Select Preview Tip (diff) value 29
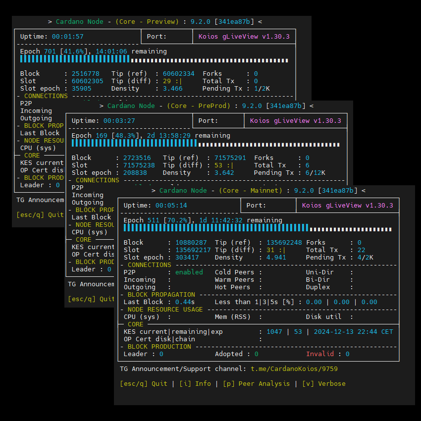The image size is (421, 421). [167, 81]
